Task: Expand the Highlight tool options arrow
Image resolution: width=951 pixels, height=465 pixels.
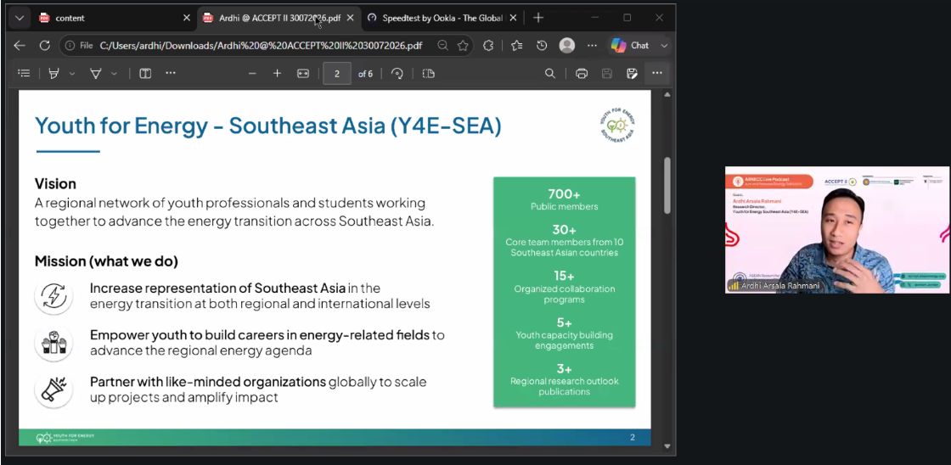Action: [72, 73]
